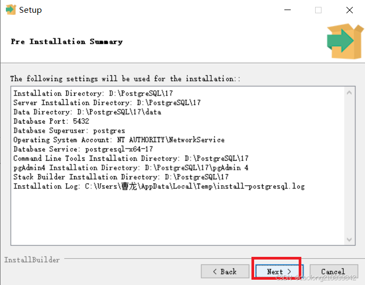Select the 'Stack Builder Installation Directory' line
Viewport: 365px width, 285px height.
121,177
